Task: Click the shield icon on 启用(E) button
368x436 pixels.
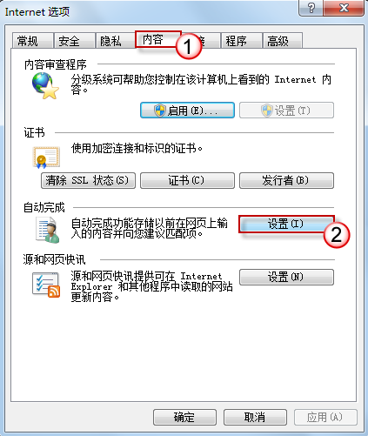Action: pyautogui.click(x=160, y=111)
